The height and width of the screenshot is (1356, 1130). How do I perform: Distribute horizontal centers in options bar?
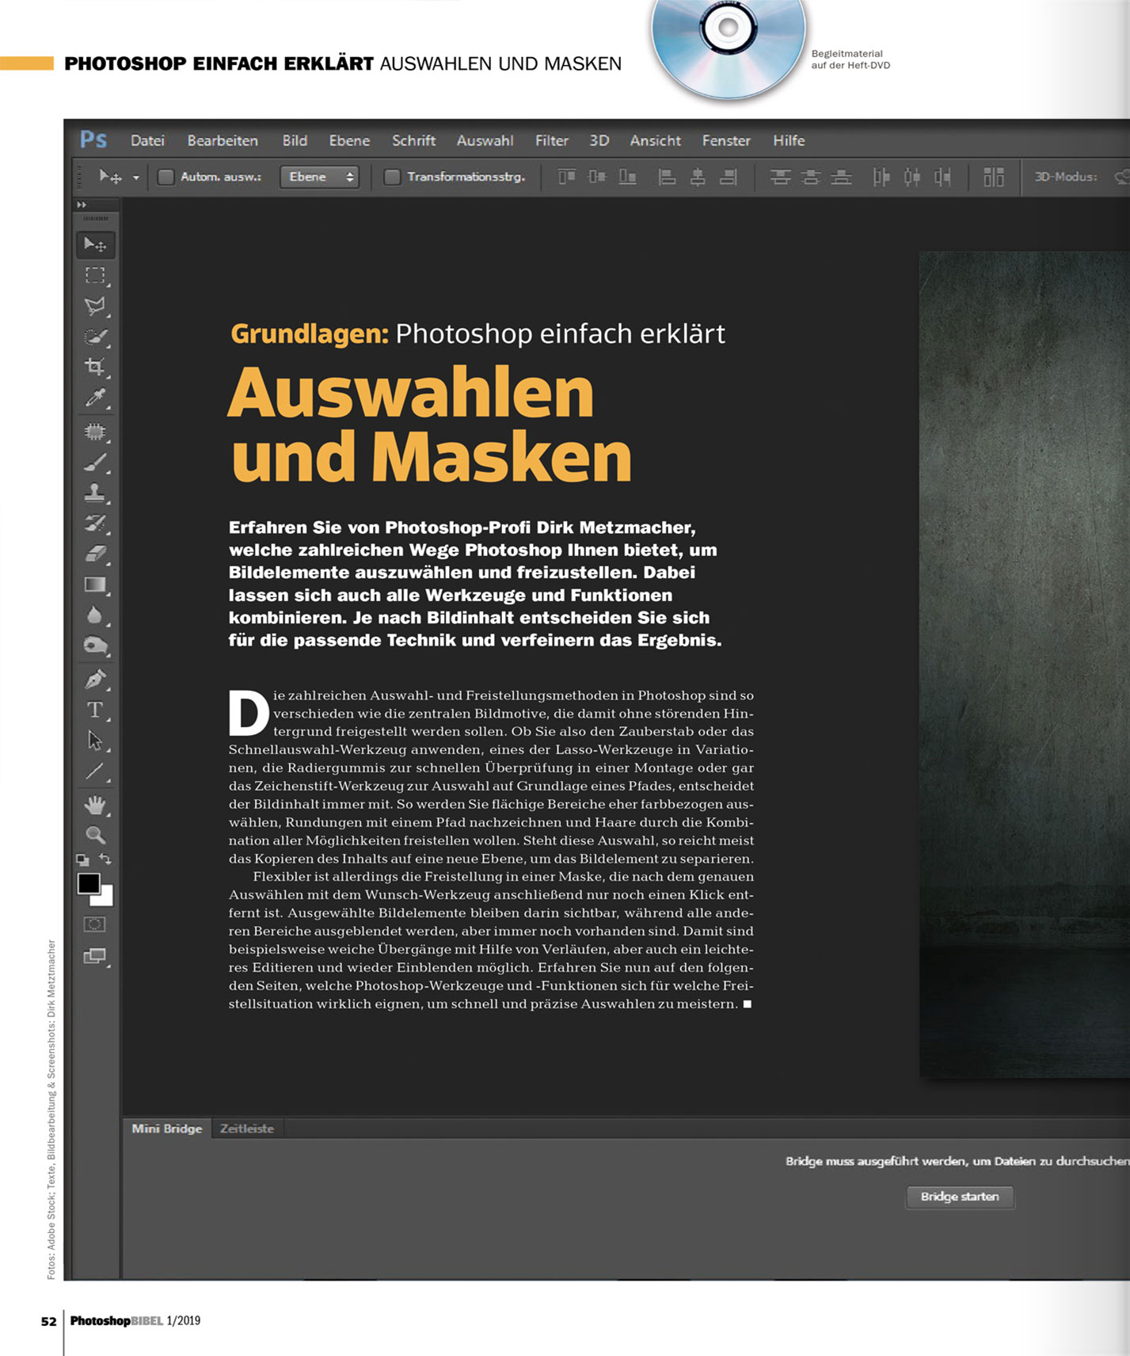912,177
